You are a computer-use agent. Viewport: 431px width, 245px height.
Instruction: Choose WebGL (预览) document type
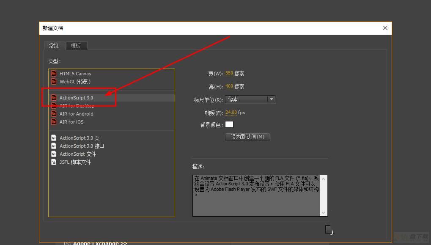(x=112, y=82)
